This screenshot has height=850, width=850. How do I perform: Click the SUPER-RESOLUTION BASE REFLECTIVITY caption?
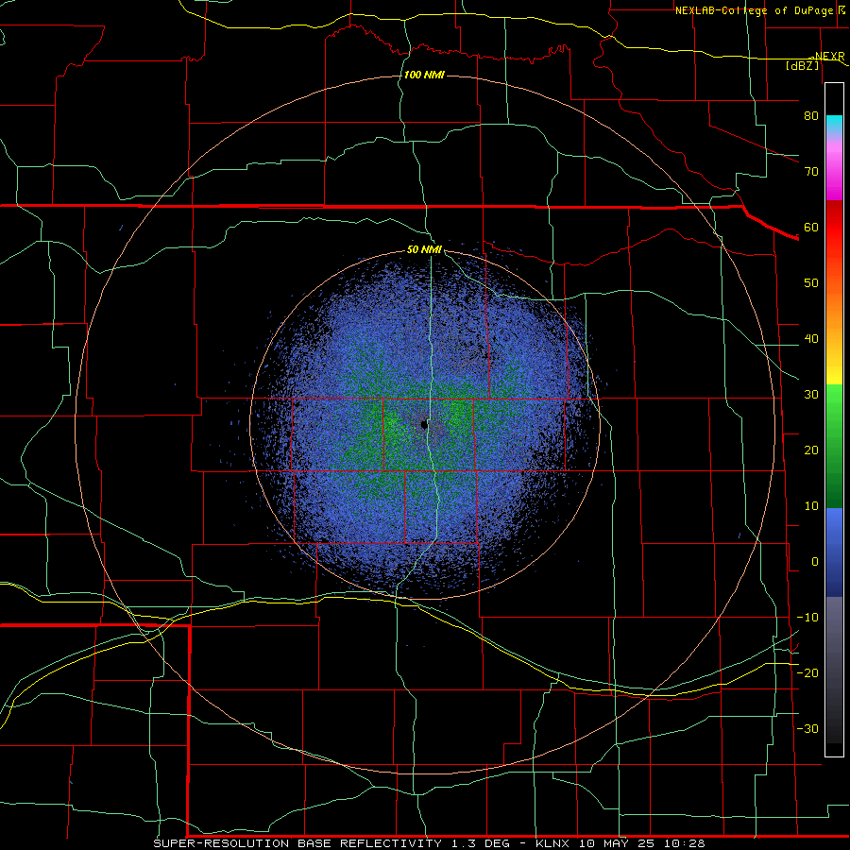pyautogui.click(x=297, y=843)
